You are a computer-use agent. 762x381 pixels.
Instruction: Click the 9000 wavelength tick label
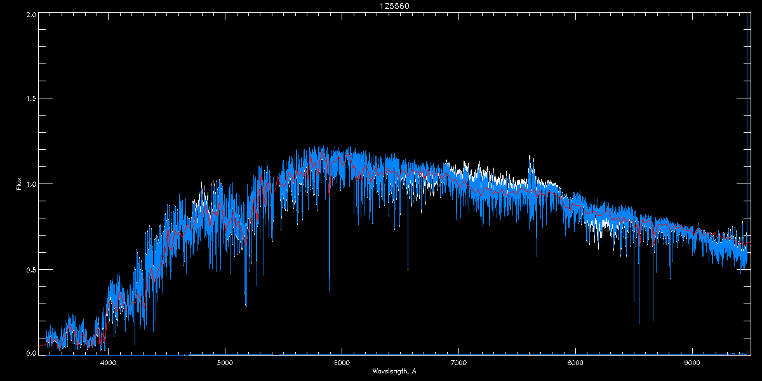coord(692,363)
